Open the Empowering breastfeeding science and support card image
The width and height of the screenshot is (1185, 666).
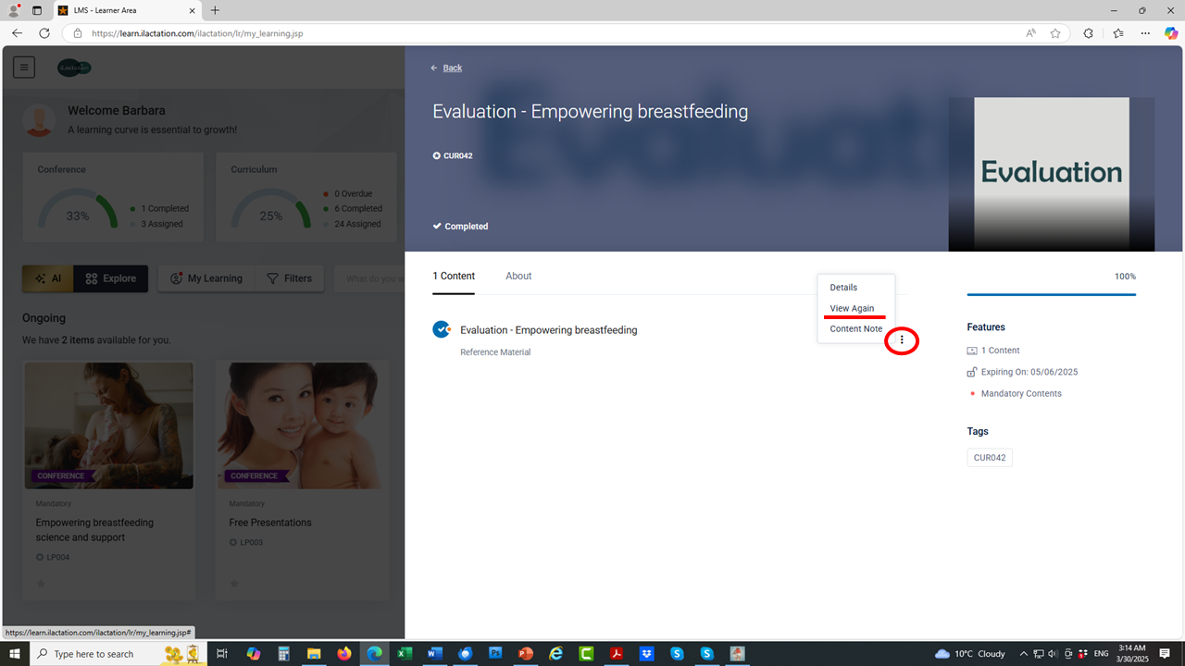[x=109, y=425]
